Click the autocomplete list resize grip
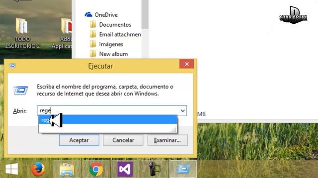 174,130
